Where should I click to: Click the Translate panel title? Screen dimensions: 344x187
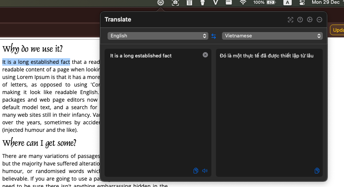[x=118, y=20]
